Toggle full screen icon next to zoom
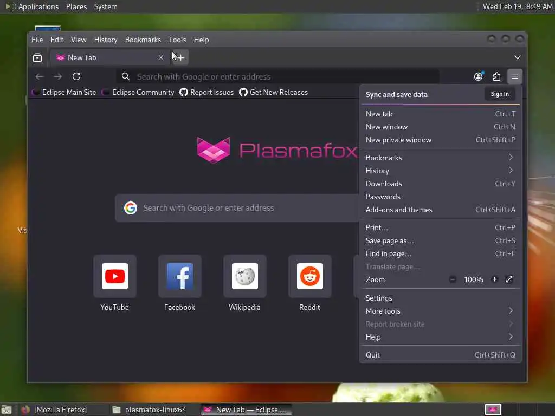The image size is (555, 416). point(509,279)
